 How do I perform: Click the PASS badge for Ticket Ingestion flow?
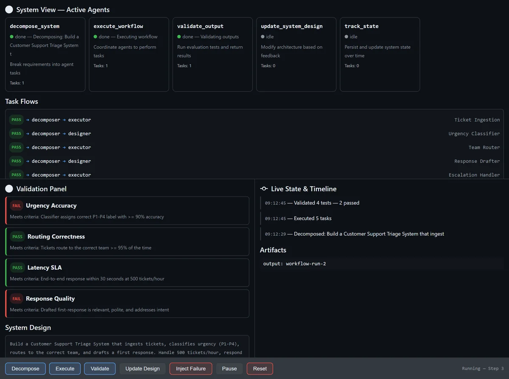tap(16, 120)
